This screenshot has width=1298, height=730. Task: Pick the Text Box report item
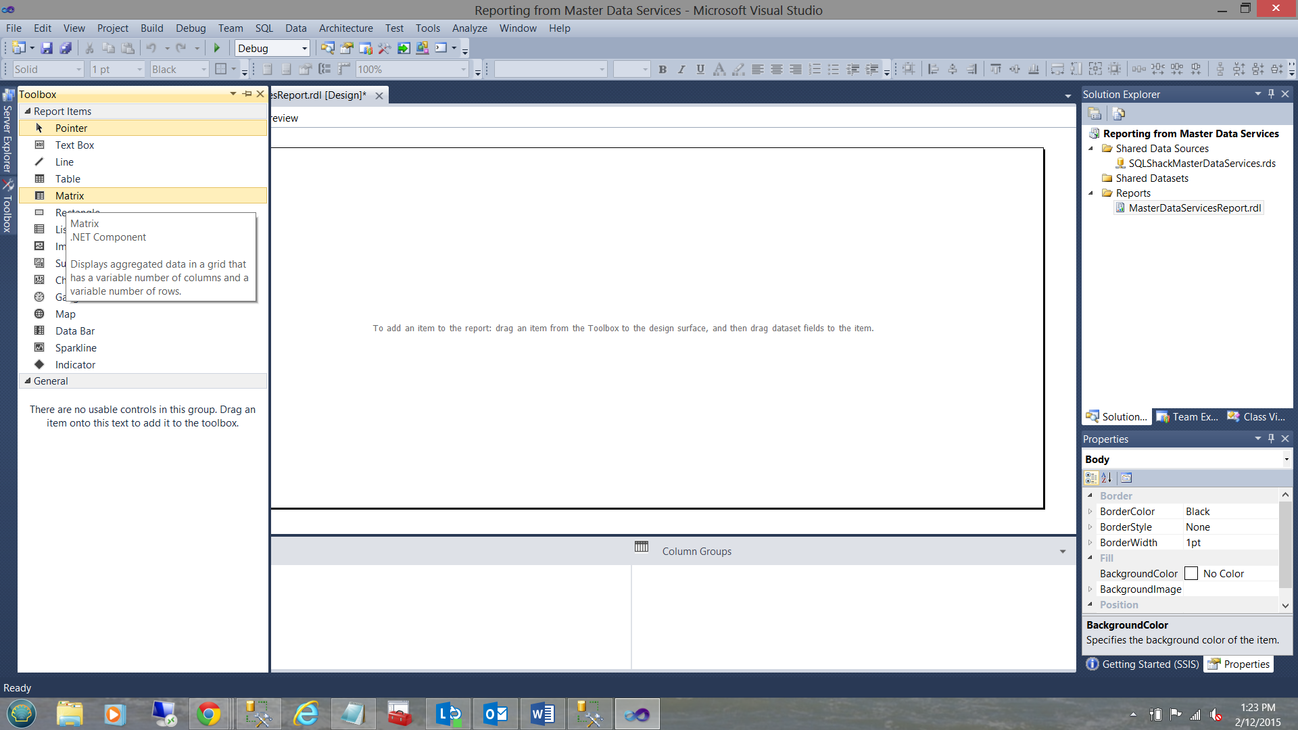click(x=74, y=145)
